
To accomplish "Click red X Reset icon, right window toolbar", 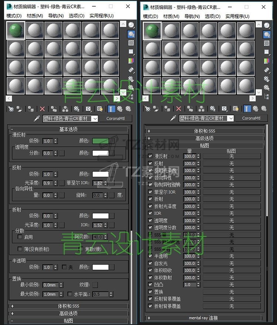I will coord(178,108).
